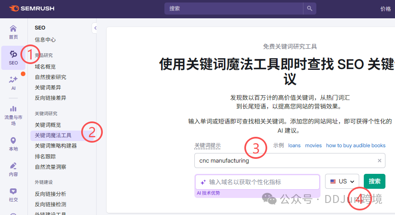
Task: Open 价格 pricing in the top bar
Action: coord(385,9)
